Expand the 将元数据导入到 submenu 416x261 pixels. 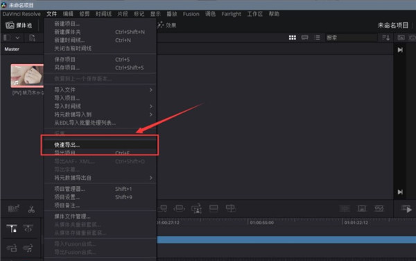[101, 115]
